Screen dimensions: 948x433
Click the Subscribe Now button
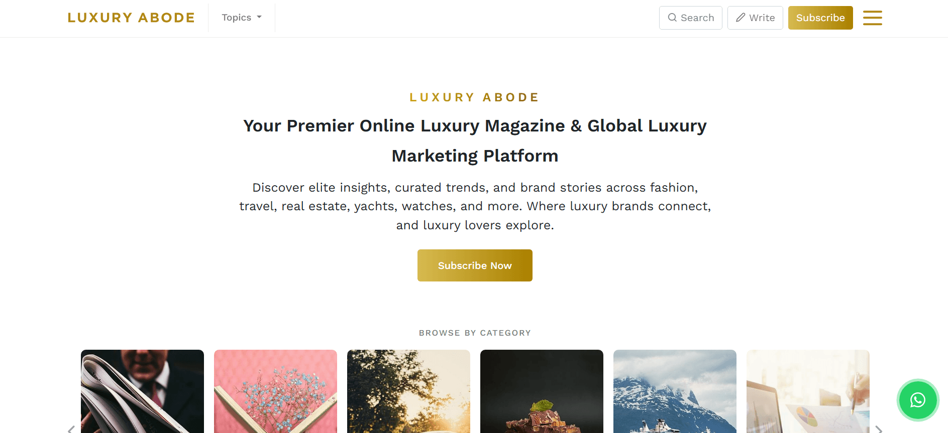(475, 265)
